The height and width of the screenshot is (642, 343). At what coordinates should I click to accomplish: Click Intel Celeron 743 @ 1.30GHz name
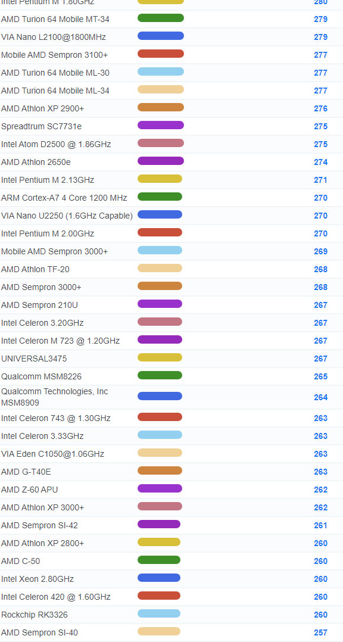tap(55, 418)
